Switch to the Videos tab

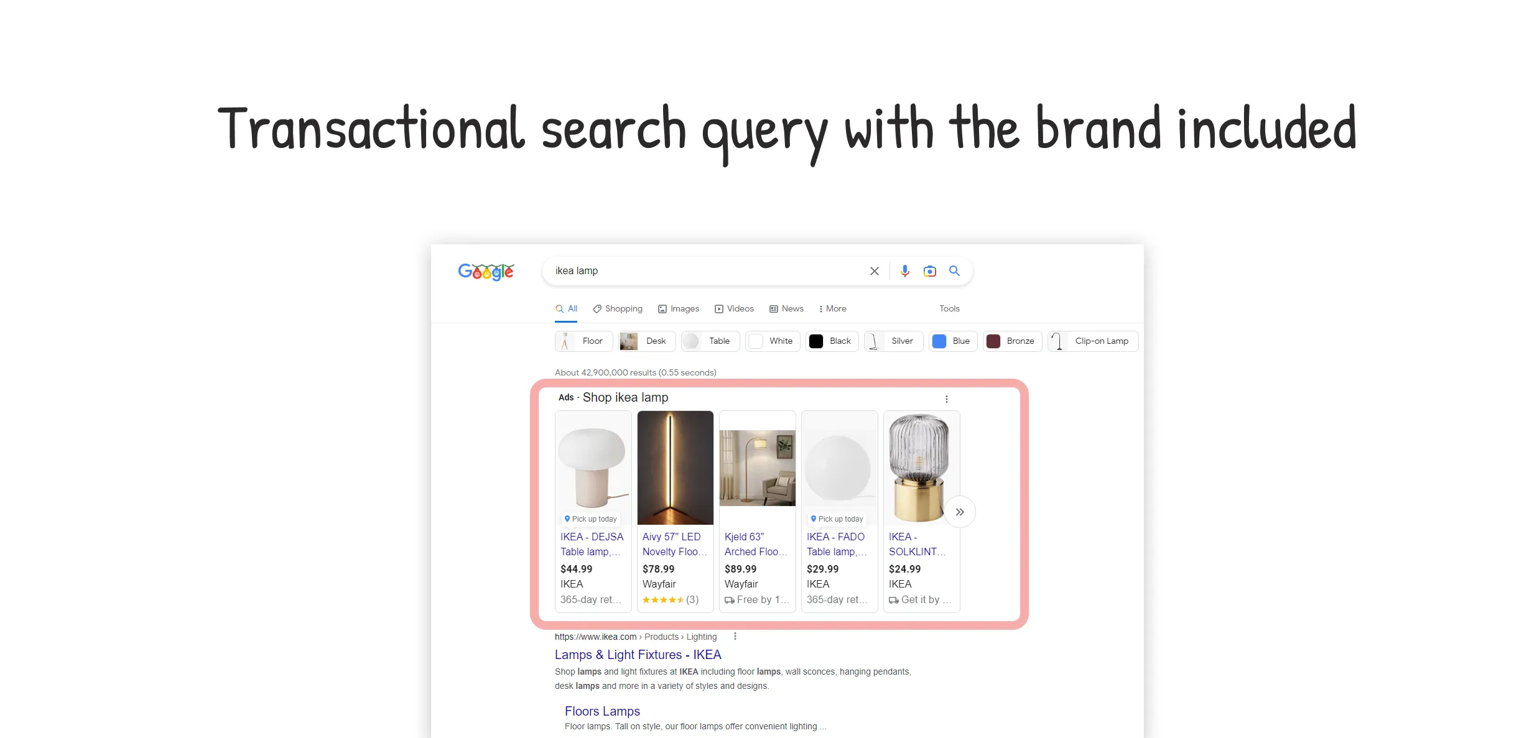click(734, 309)
